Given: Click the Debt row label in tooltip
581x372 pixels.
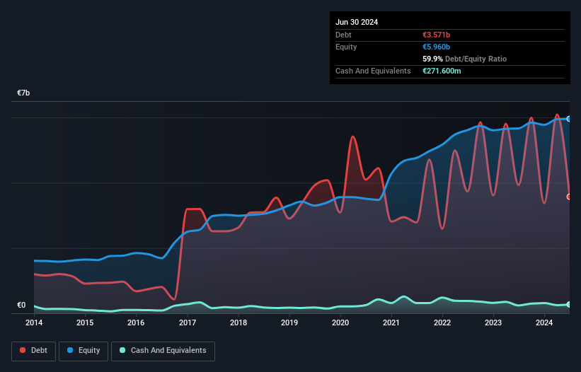Looking at the screenshot, I should click(x=343, y=35).
